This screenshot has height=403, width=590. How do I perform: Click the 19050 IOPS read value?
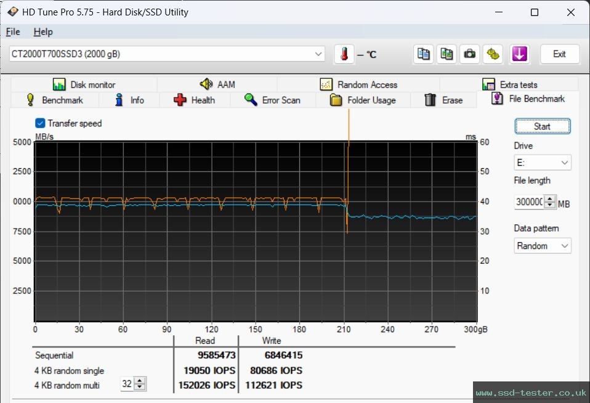(209, 370)
